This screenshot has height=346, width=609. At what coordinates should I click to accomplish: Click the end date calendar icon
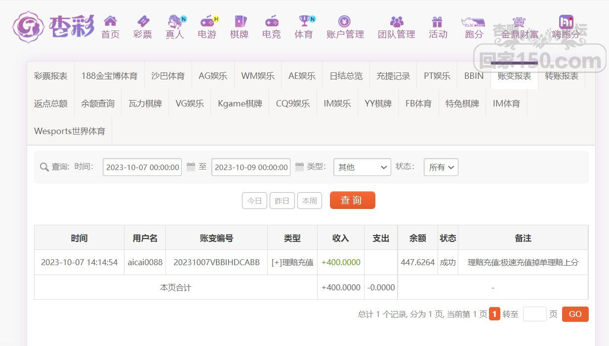pyautogui.click(x=299, y=167)
